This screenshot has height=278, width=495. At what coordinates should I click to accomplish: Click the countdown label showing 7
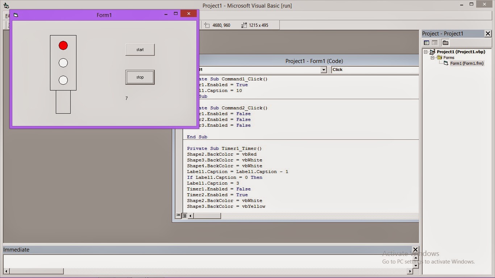[x=126, y=98]
